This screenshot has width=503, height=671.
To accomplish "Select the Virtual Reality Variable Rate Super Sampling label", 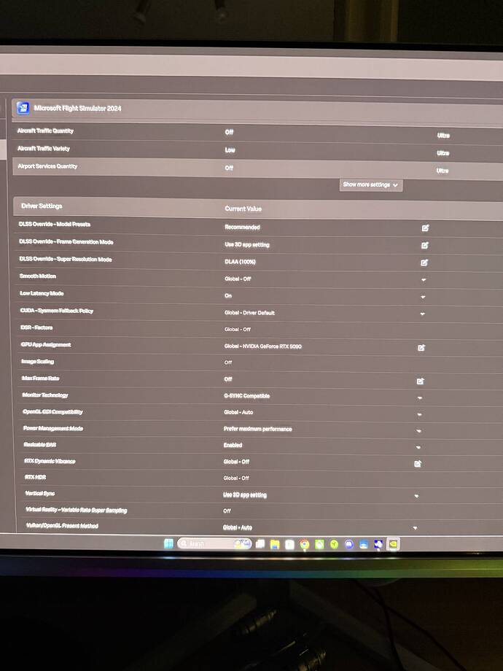I will pos(77,510).
